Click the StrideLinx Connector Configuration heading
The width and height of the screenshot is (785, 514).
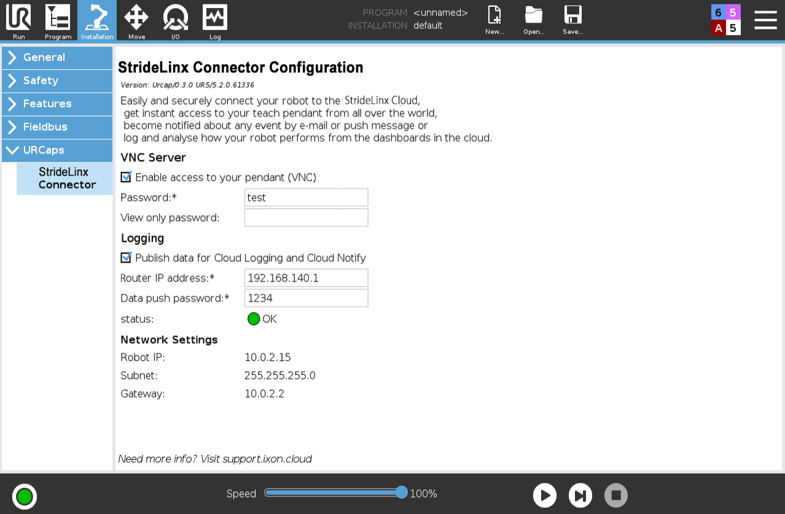point(241,67)
